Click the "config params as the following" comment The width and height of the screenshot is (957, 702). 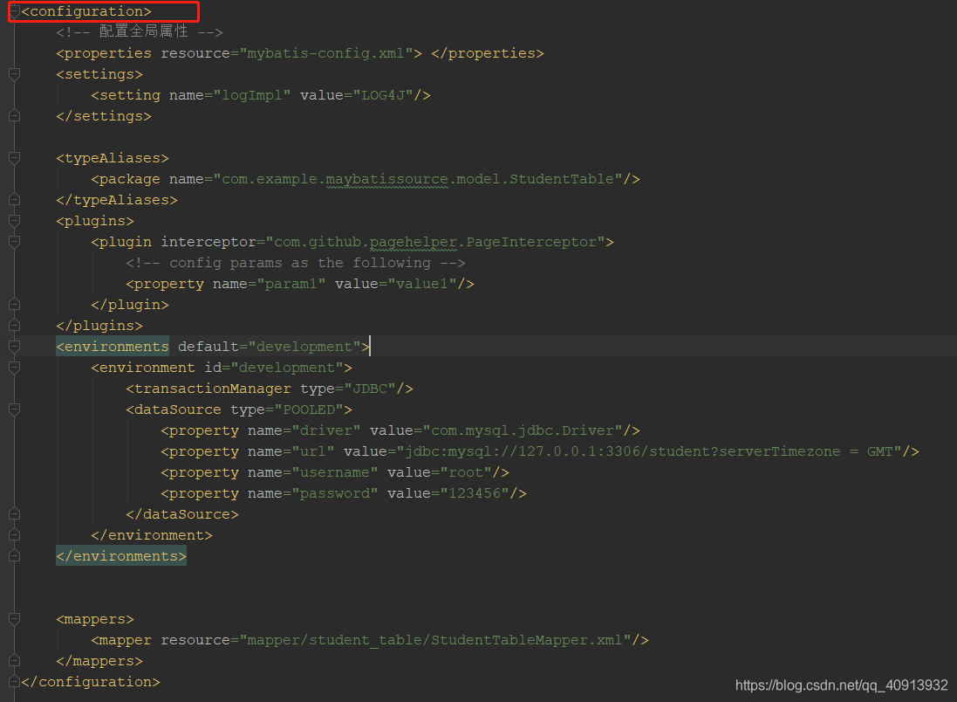click(296, 263)
